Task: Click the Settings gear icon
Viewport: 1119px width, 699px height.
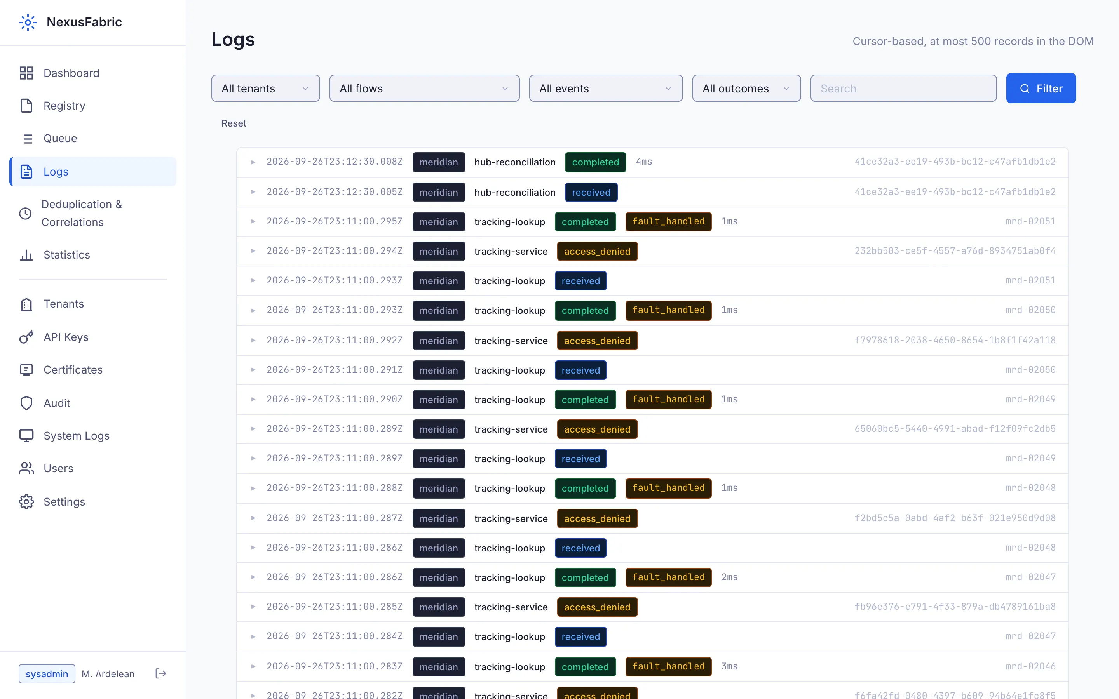Action: [x=26, y=502]
